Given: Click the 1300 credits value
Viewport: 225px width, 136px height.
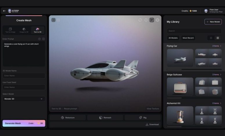Looking at the screenshot, I should 194,11.
